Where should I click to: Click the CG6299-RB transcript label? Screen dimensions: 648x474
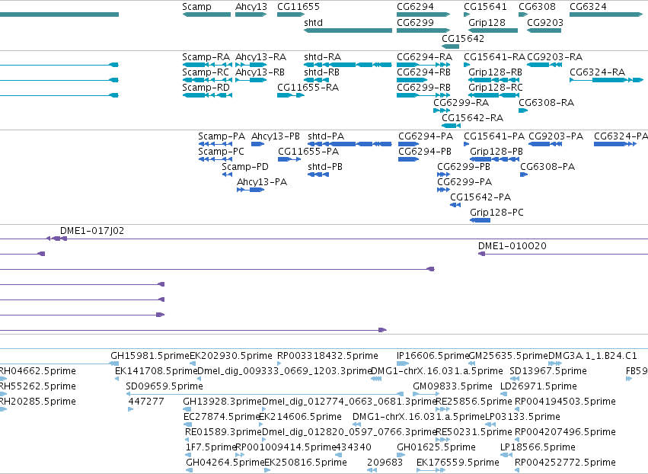[423, 88]
